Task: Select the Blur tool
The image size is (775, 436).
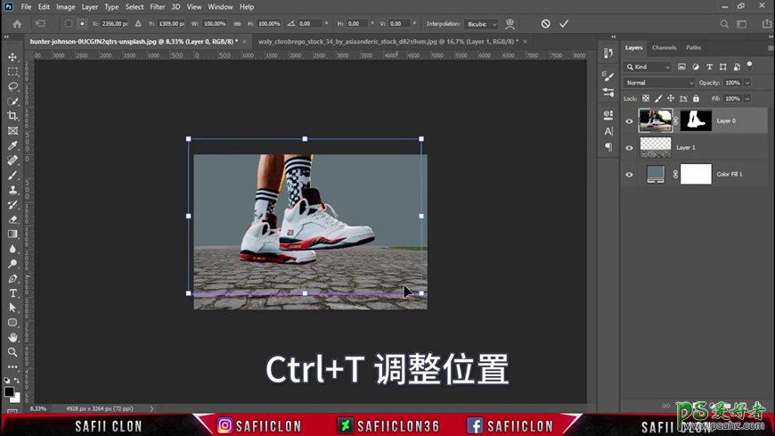Action: click(x=12, y=249)
